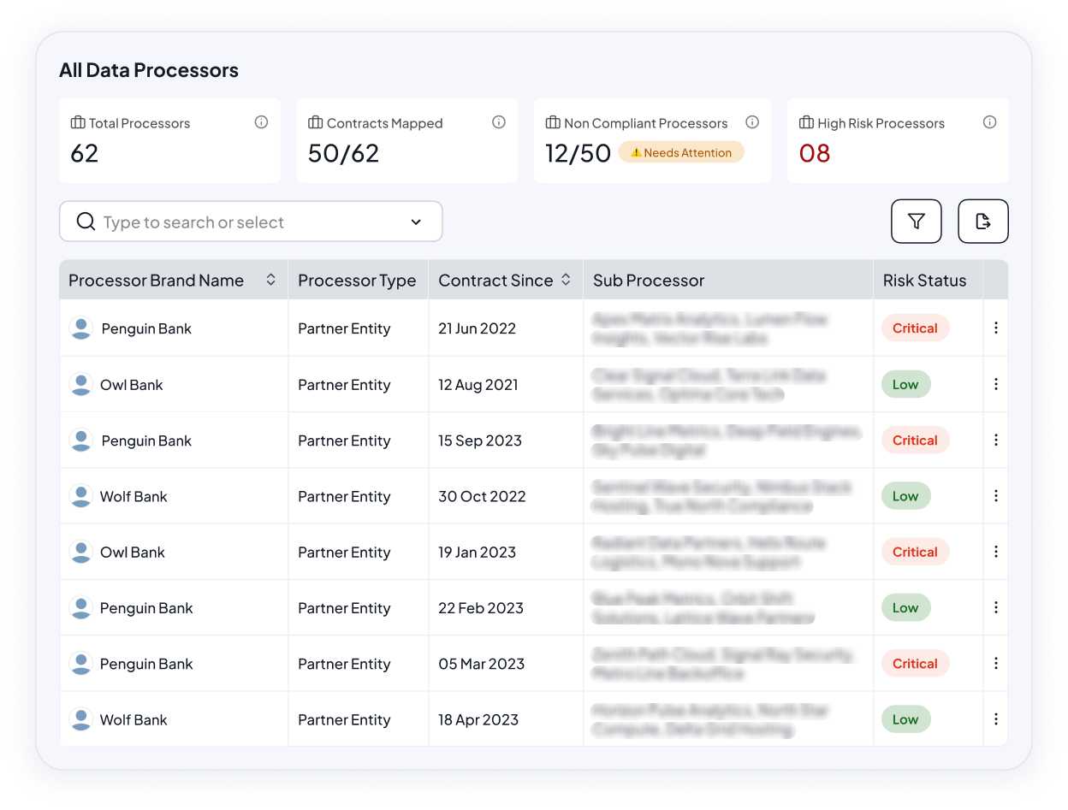The image size is (1068, 810).
Task: Click the Non Compliant value 12/50
Action: [x=578, y=153]
